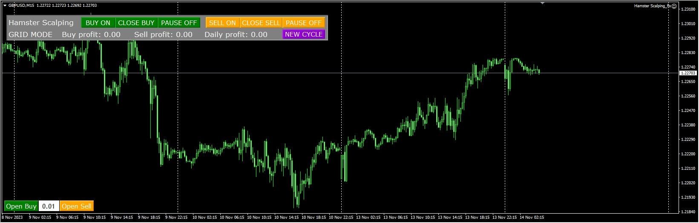699x223 pixels.
Task: Toggle the green PAUSE OFF button
Action: click(x=179, y=23)
